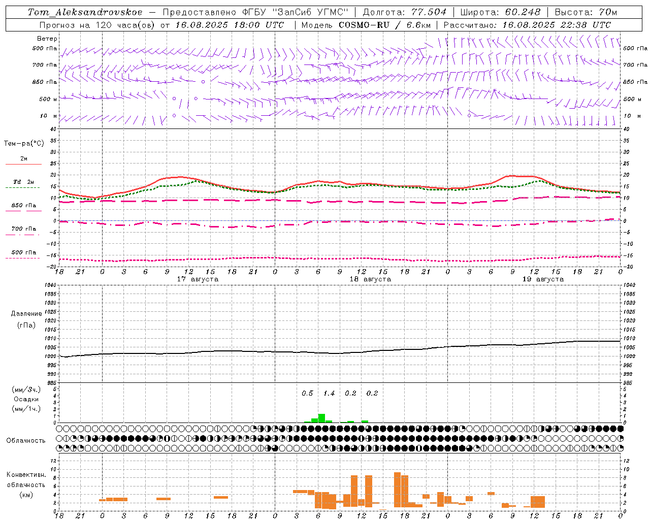This screenshot has height=520, width=650.
Task: Click the 18 августа date label
Action: click(370, 279)
